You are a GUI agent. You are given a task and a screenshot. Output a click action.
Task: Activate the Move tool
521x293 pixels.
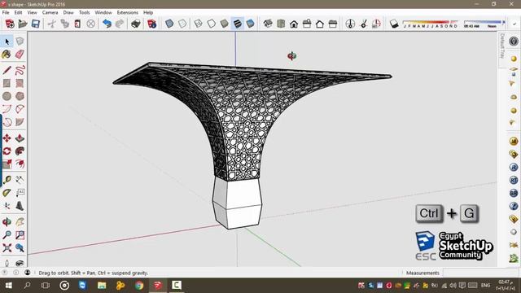click(x=7, y=138)
